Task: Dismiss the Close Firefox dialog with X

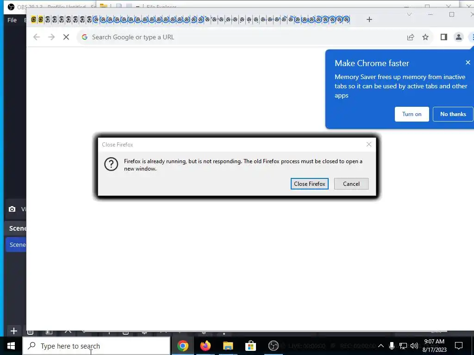Action: (x=369, y=144)
